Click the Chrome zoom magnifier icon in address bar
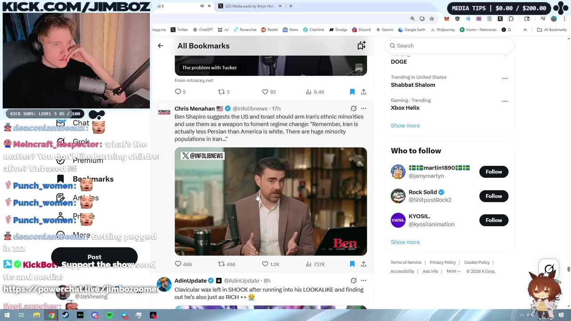Screen dimensions: 571x321 [413, 19]
